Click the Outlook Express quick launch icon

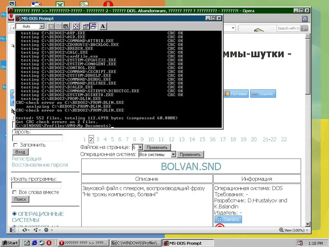pos(42,243)
